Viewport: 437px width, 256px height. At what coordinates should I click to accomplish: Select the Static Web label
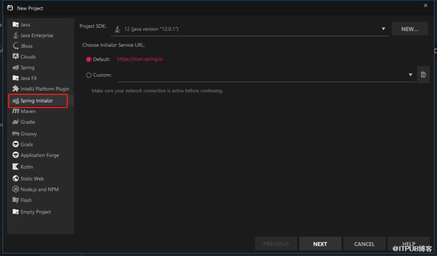coord(32,179)
